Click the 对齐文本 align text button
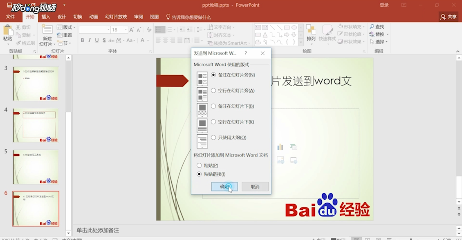 tap(221, 35)
